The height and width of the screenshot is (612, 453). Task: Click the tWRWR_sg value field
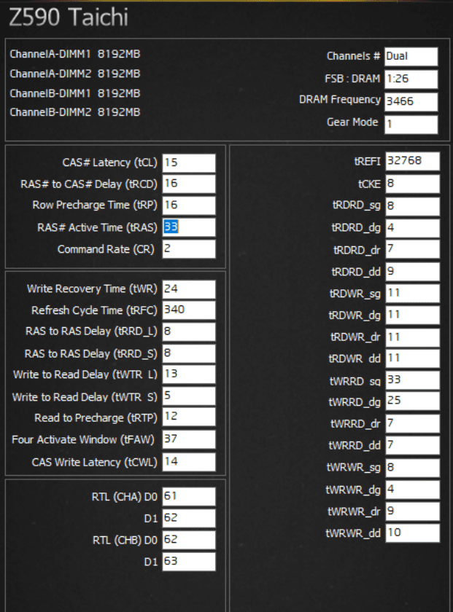pos(413,468)
